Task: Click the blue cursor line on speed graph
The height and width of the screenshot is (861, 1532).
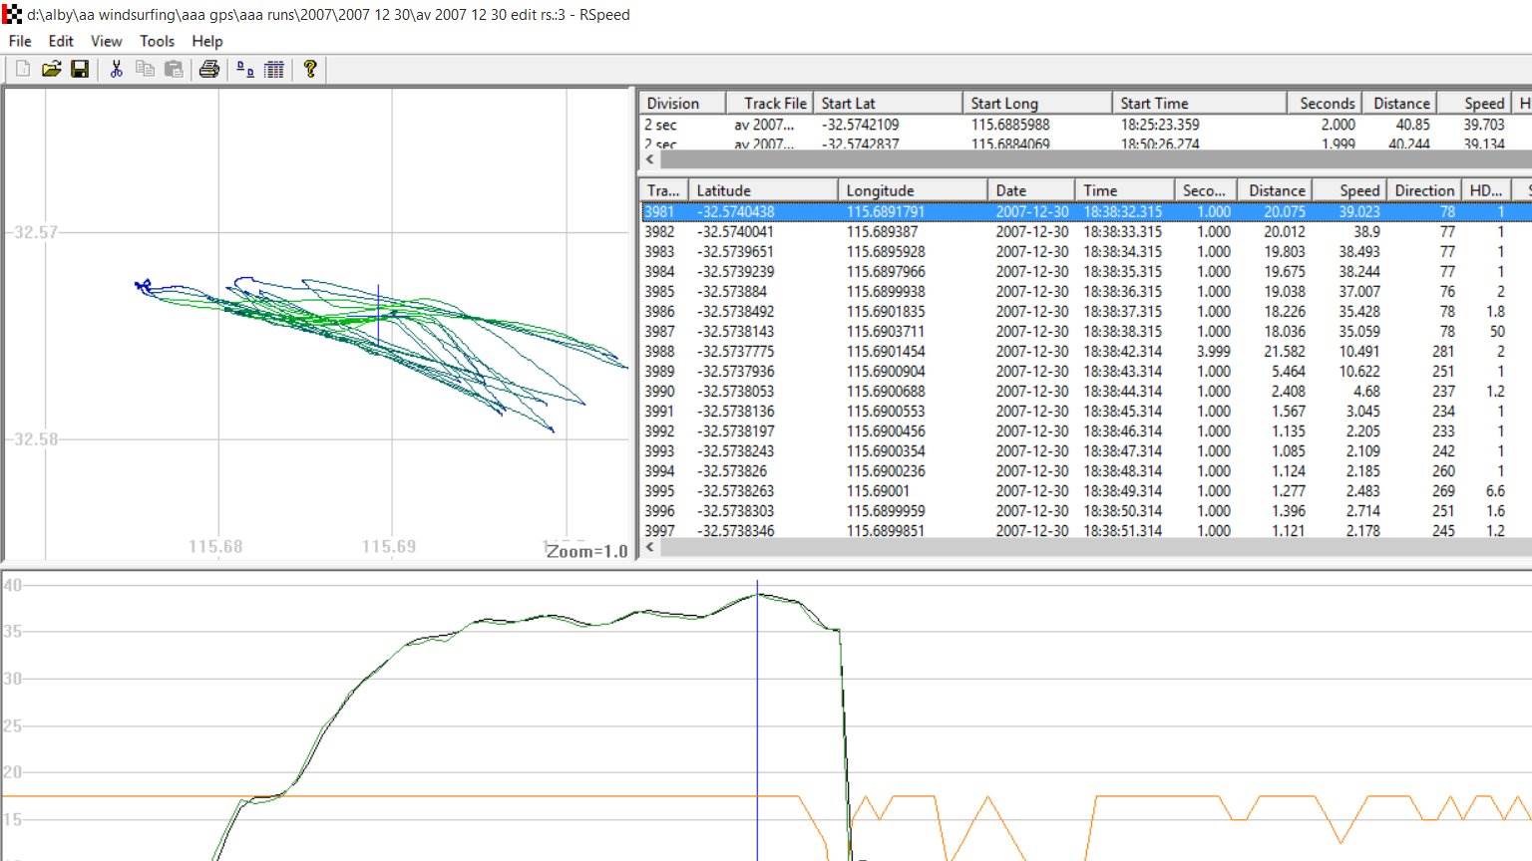Action: (757, 717)
